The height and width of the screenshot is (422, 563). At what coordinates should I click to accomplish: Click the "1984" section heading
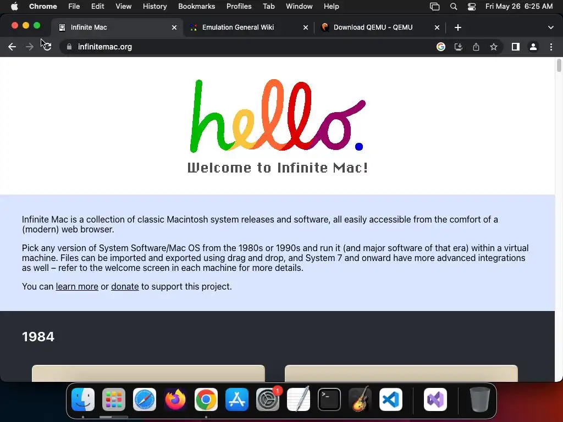click(38, 337)
